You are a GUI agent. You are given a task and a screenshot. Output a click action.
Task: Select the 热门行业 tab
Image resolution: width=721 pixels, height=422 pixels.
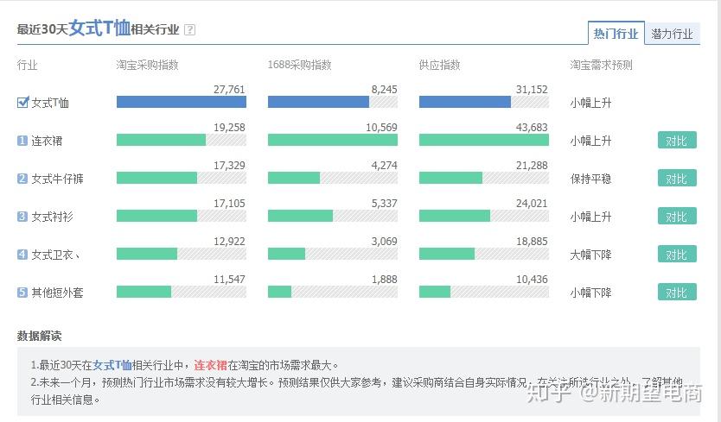click(x=616, y=33)
